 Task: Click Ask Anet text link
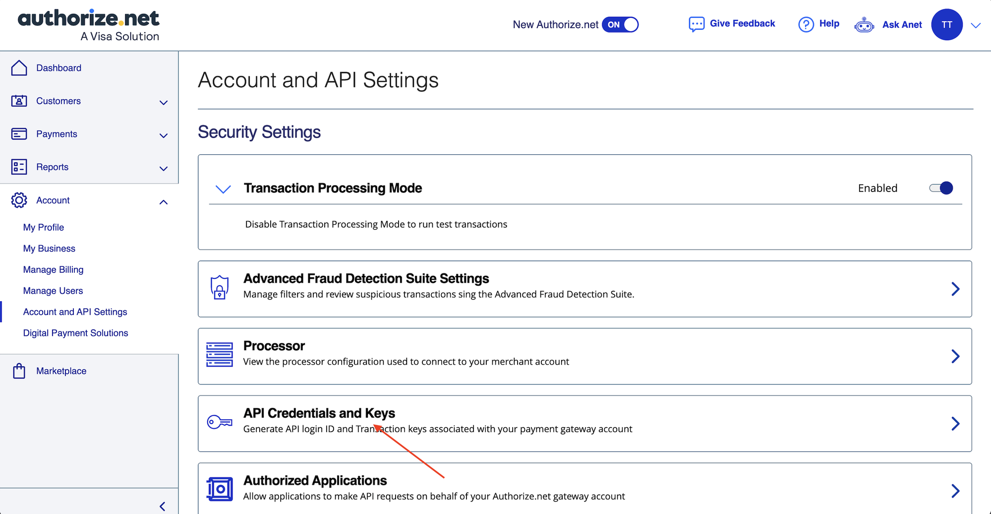[902, 24]
